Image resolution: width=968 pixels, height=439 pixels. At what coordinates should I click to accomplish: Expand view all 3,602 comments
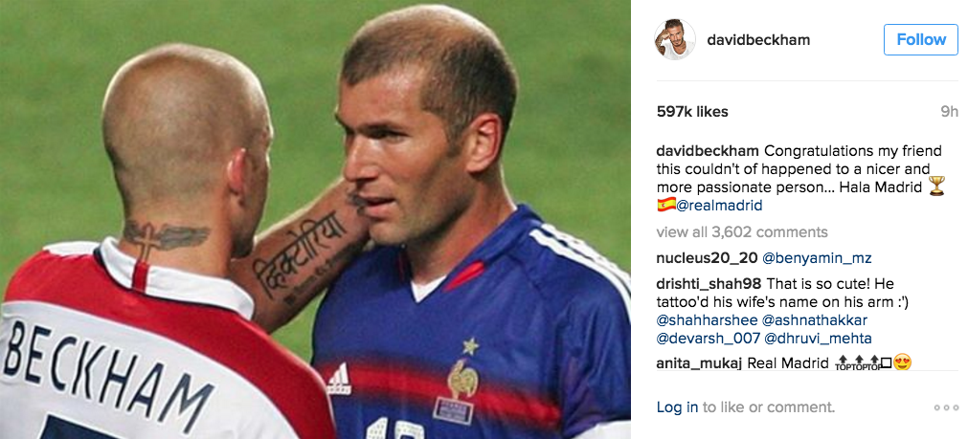pos(742,231)
